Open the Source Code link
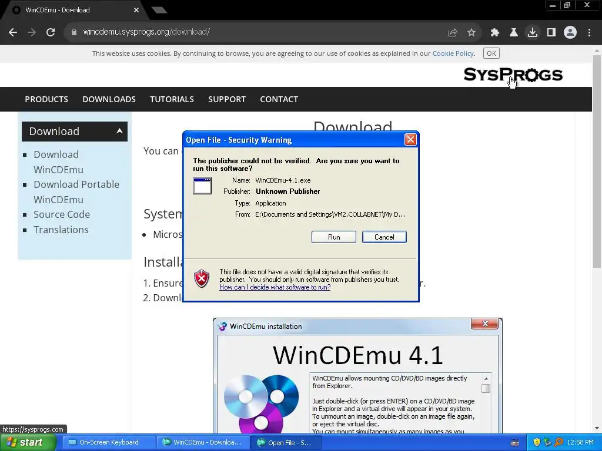Viewport: 602px width, 451px height. 62,214
